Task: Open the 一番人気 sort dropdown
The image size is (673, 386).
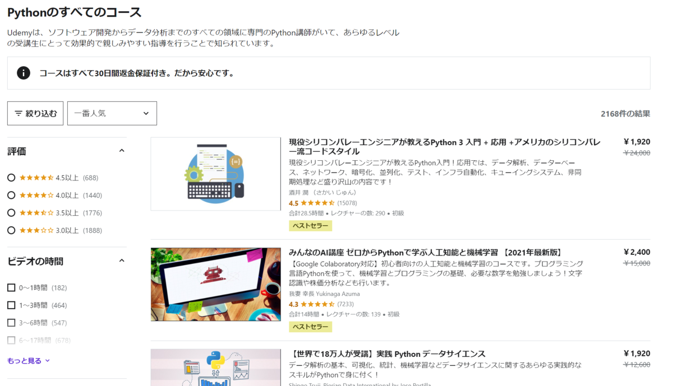Action: click(112, 113)
